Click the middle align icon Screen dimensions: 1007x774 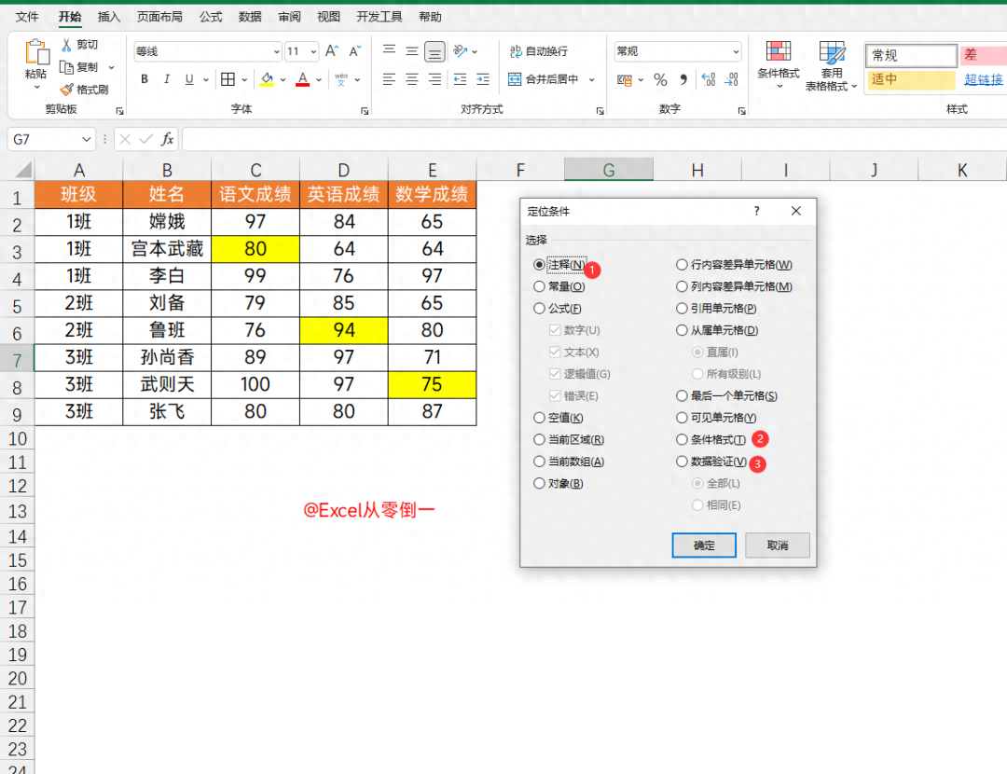(412, 50)
